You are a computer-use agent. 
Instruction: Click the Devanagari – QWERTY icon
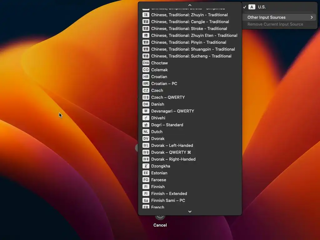tap(146, 111)
